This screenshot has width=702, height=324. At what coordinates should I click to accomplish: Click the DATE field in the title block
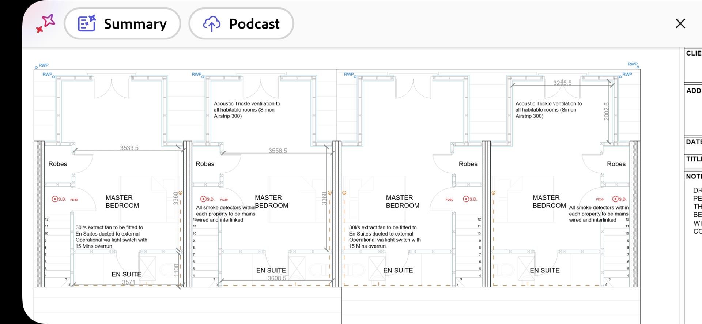694,142
